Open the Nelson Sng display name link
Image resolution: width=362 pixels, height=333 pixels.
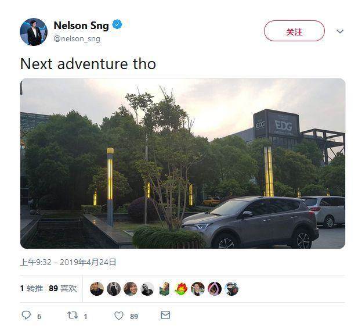click(x=81, y=25)
